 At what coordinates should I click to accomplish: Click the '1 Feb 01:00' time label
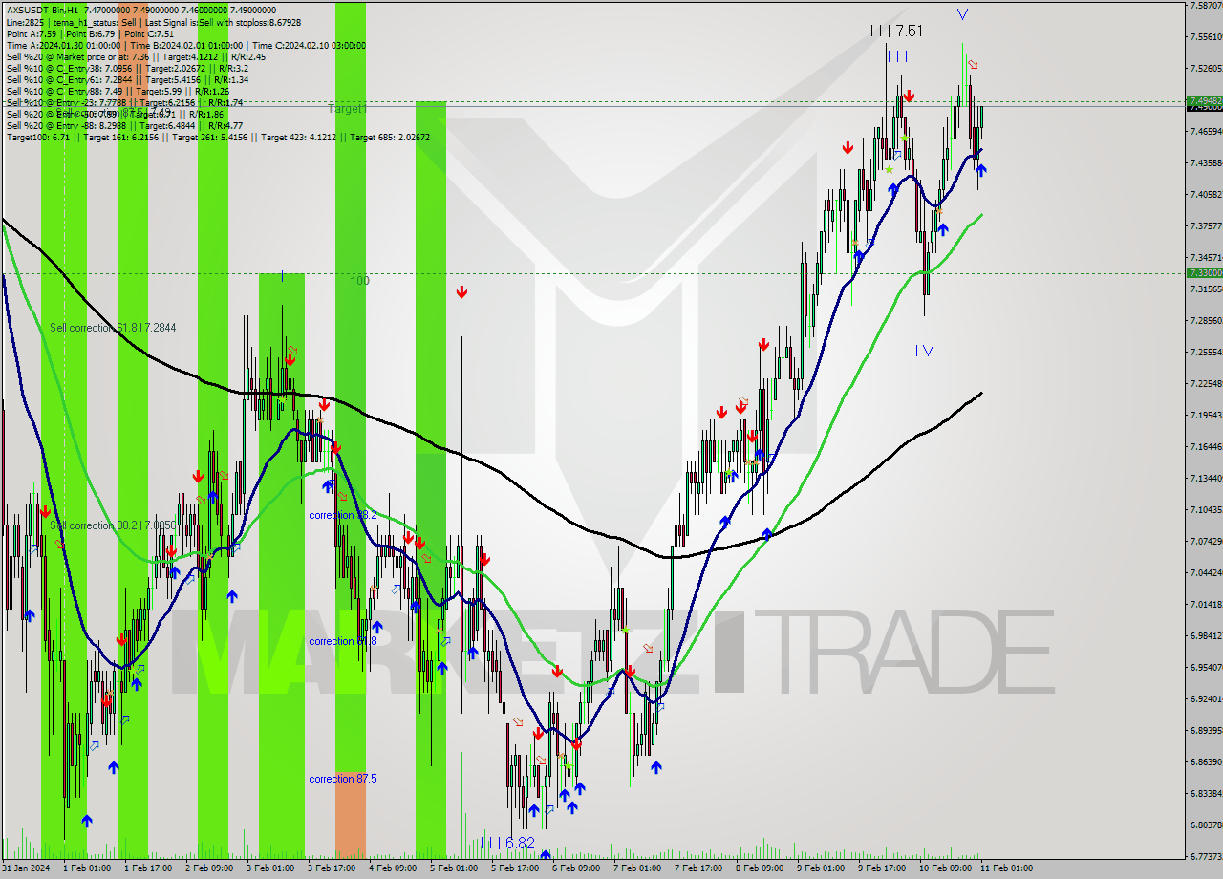pos(86,868)
